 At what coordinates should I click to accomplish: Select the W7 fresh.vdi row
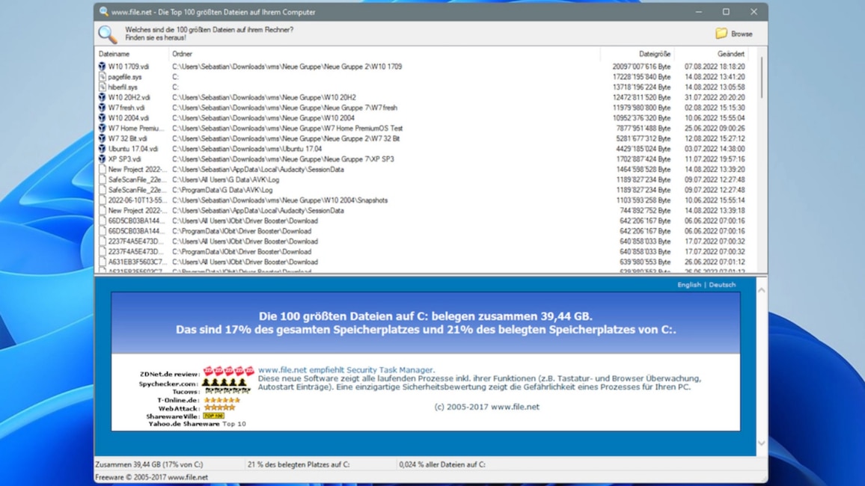[422, 108]
